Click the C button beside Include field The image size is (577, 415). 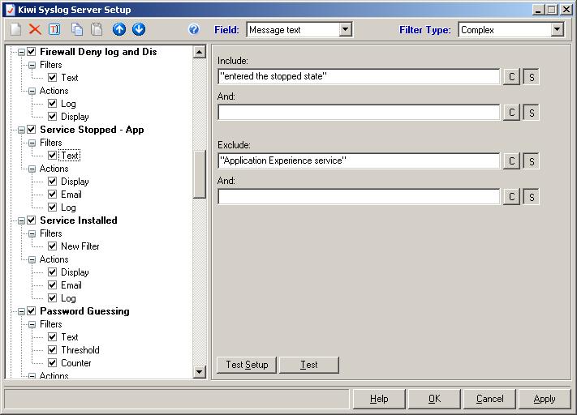[x=511, y=77]
